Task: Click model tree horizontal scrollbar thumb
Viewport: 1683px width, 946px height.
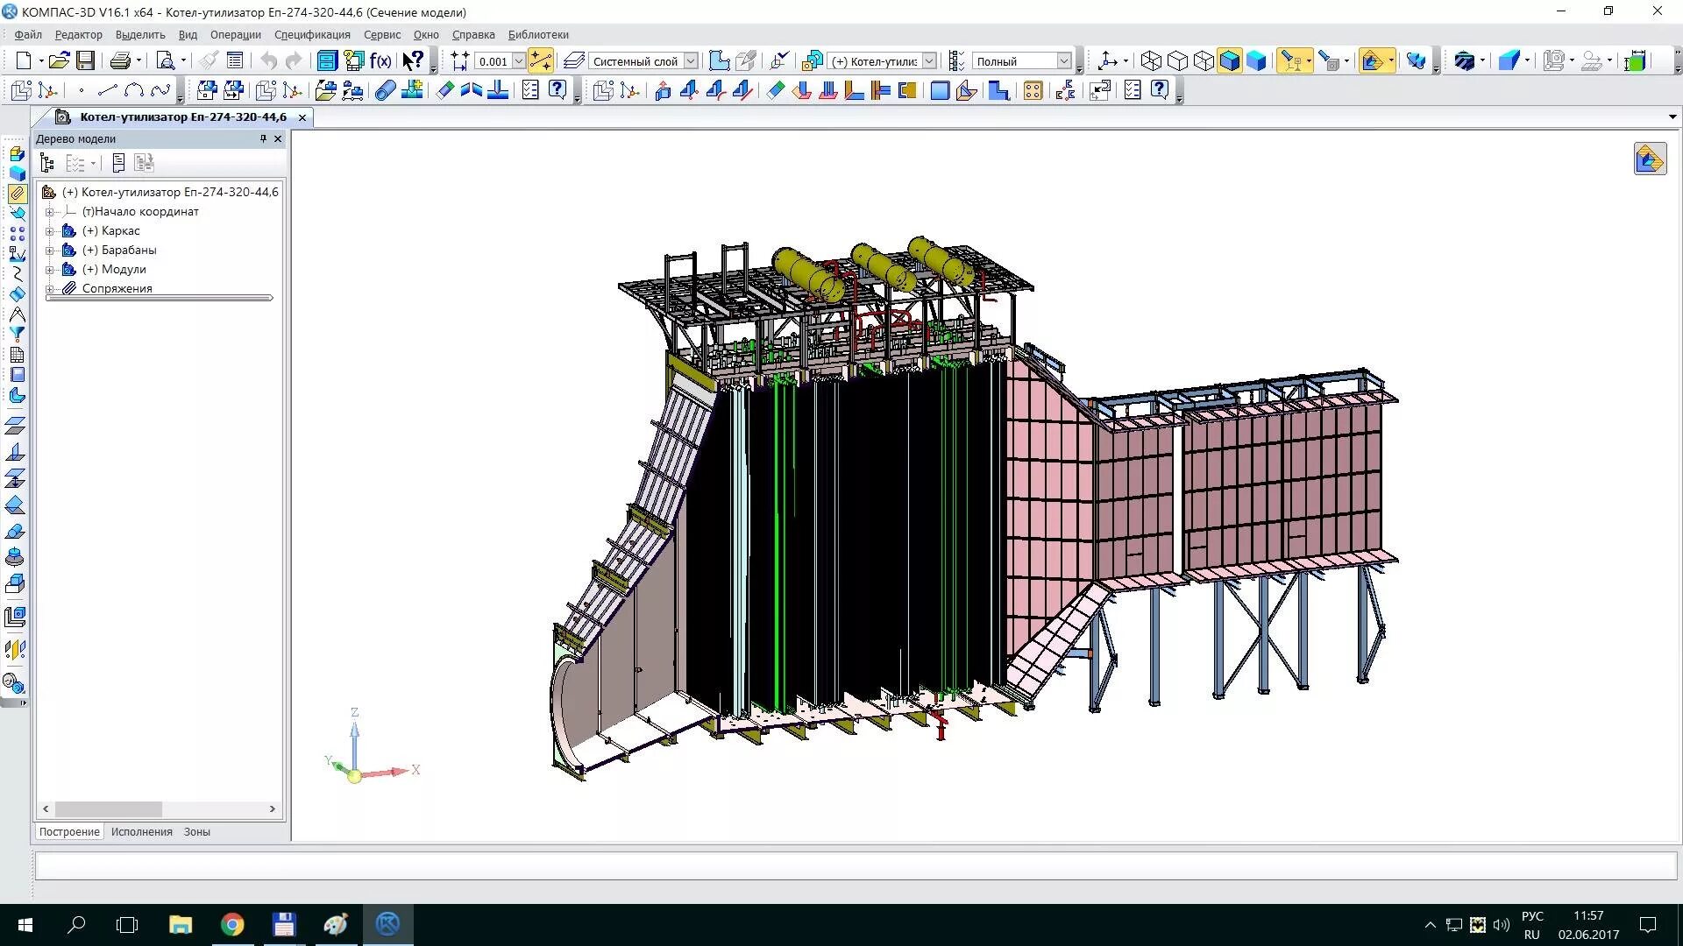Action: [109, 809]
